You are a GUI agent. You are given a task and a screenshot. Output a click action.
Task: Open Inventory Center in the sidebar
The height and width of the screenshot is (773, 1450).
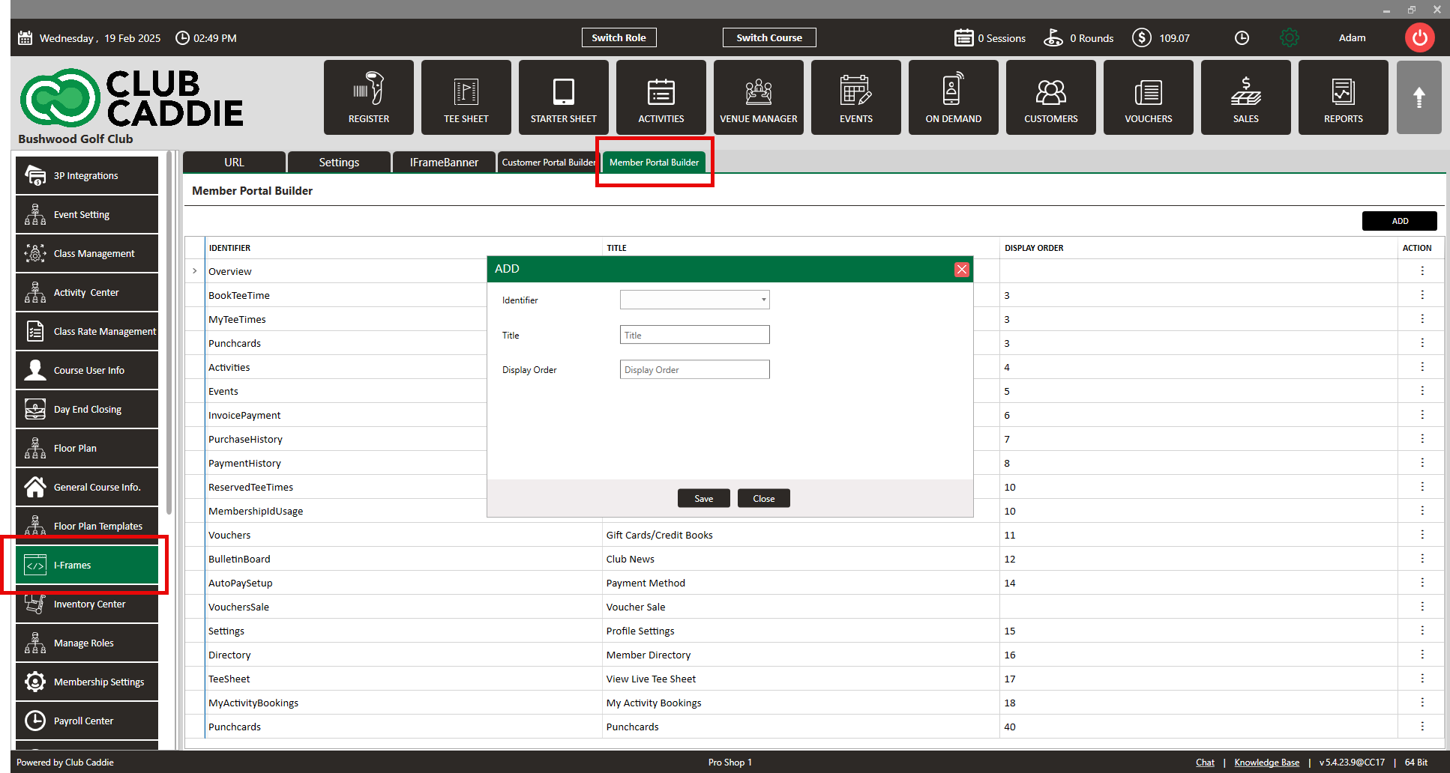coord(87,604)
